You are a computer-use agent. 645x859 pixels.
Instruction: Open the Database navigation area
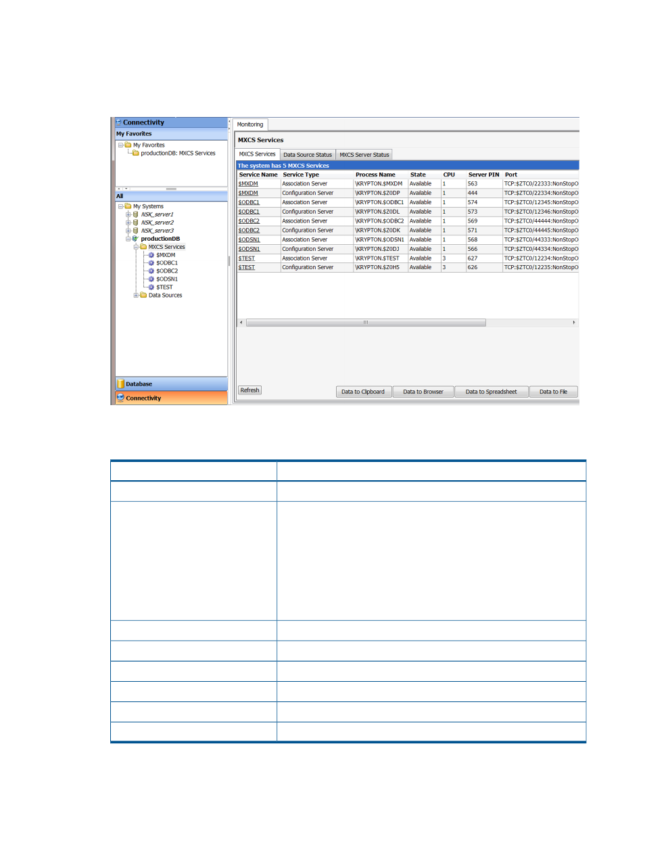coord(172,384)
